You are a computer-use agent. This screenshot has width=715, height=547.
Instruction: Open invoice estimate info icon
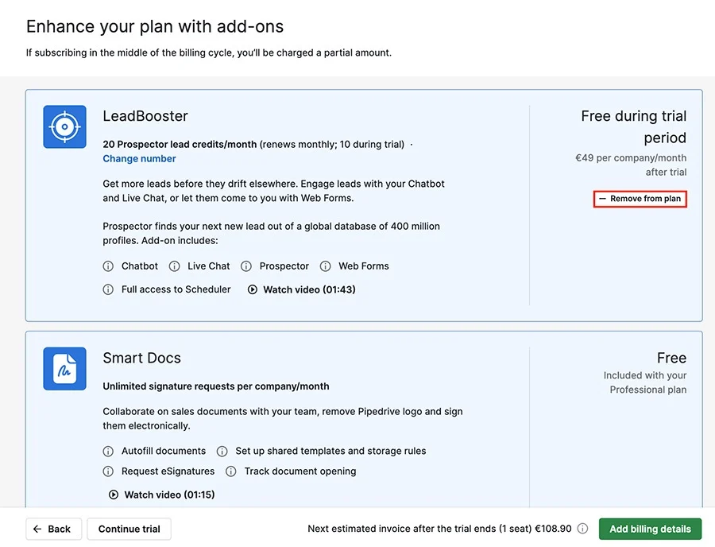[x=583, y=529]
